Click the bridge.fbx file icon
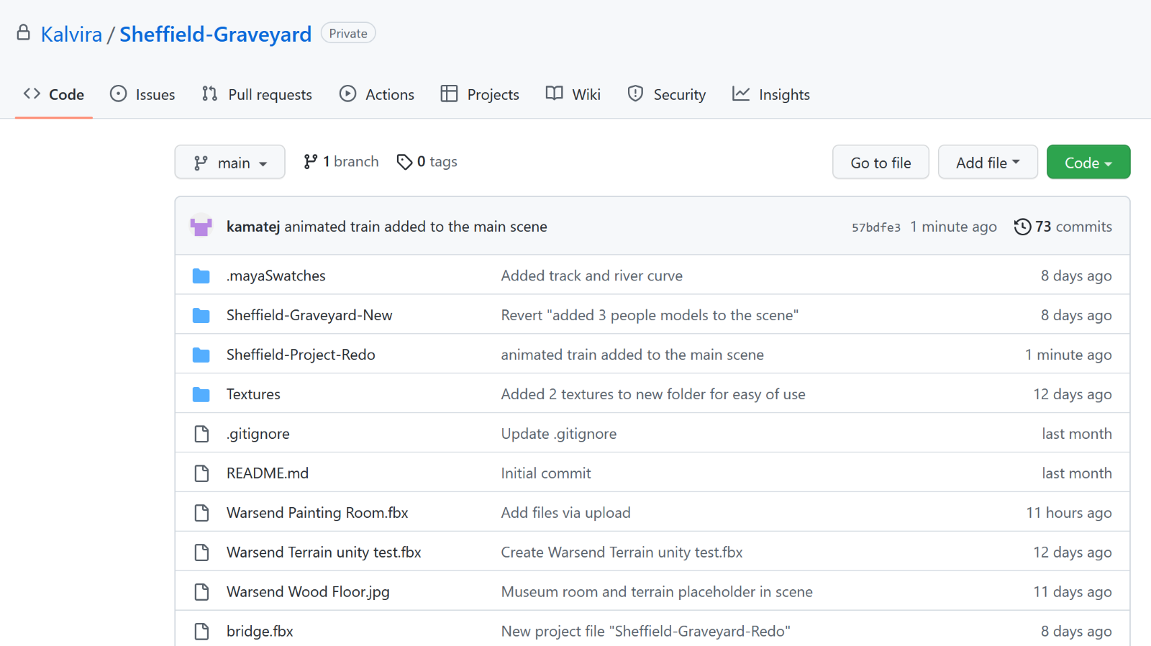The width and height of the screenshot is (1151, 646). click(x=201, y=632)
